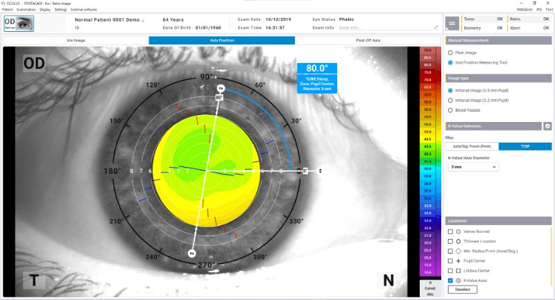This screenshot has height=300, width=555.
Task: Tick the Pupil Center checkbox
Action: coord(450,261)
